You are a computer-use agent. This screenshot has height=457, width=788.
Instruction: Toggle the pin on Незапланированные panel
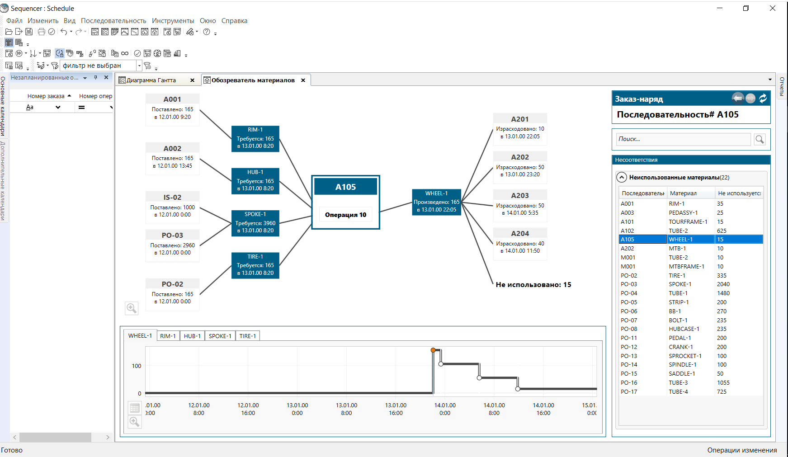(95, 77)
